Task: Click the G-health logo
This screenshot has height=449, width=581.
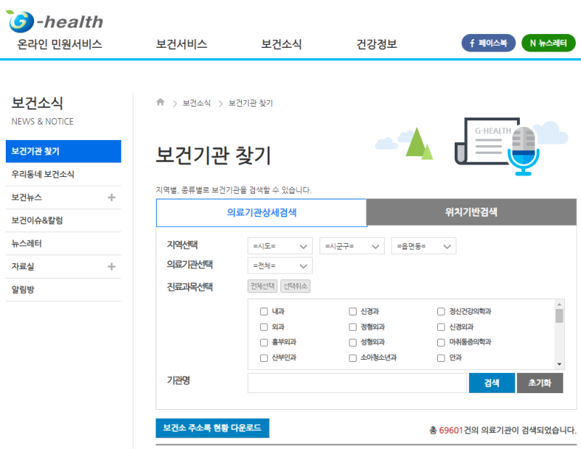Action: (53, 18)
